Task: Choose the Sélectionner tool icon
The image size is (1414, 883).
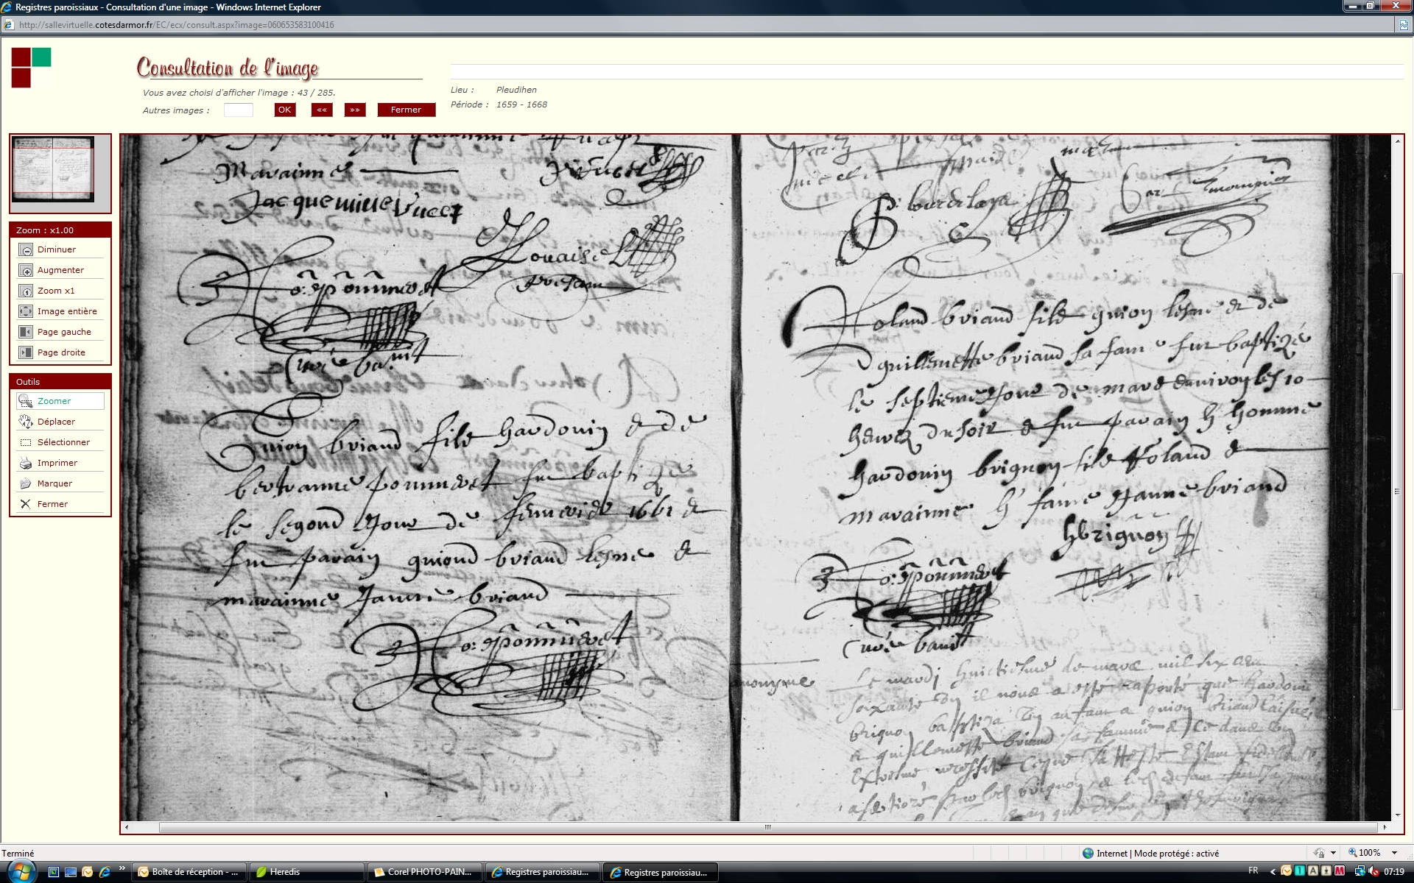Action: (x=26, y=442)
